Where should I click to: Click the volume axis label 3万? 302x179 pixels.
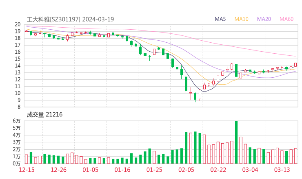click(17, 142)
